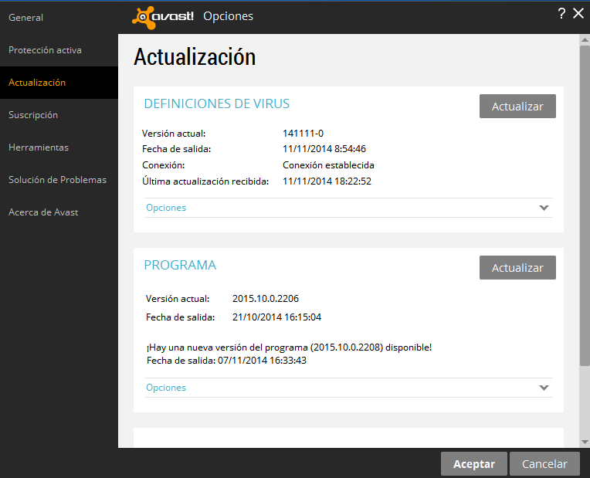Screen dimensions: 590x478
Task: Close the Opciones window with the X
Action: (x=578, y=14)
